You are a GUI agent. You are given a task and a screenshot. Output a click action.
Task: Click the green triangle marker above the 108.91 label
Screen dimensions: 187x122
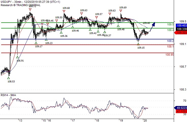pyautogui.click(x=17, y=57)
